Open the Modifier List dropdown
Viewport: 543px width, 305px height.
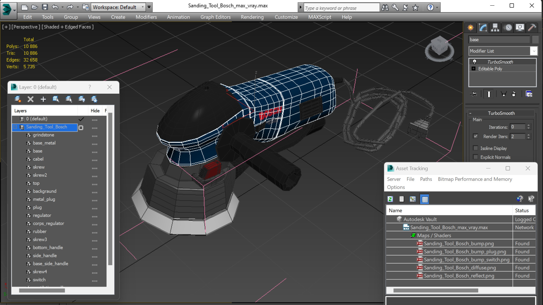(534, 51)
